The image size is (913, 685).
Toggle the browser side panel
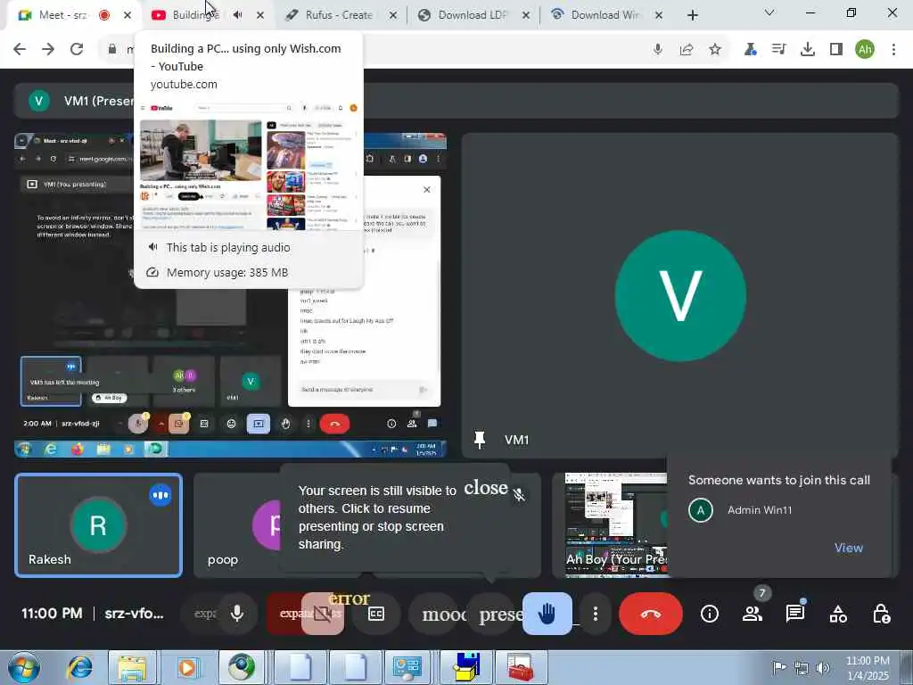836,50
